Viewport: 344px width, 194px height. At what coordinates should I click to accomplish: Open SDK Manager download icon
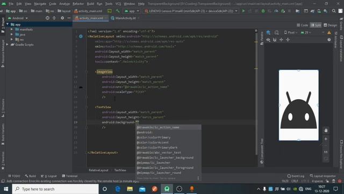326,11
